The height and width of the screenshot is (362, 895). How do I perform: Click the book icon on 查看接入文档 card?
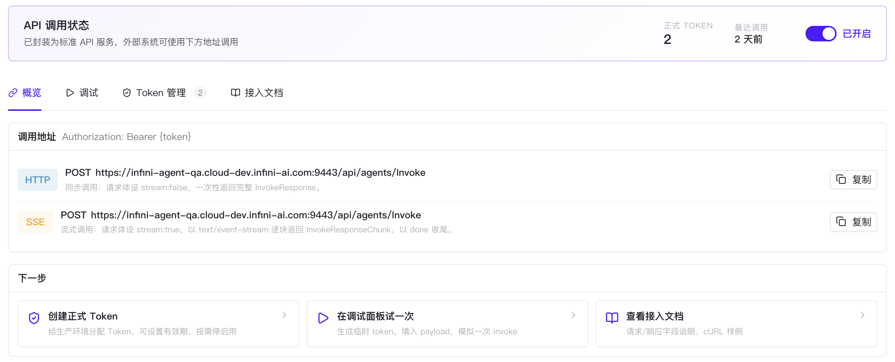[612, 318]
